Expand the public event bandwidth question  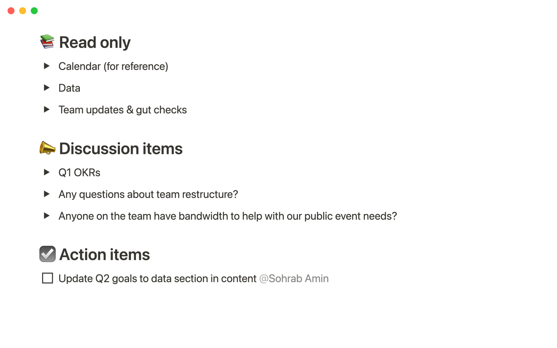point(47,216)
